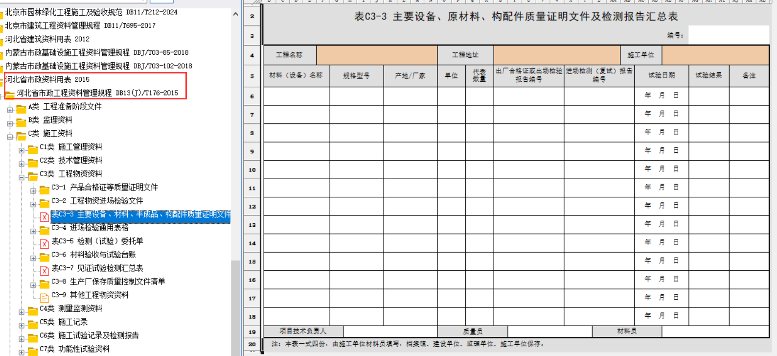
Task: Click folder icon of C3-4 进场检验通用表格
Action: coord(45,229)
